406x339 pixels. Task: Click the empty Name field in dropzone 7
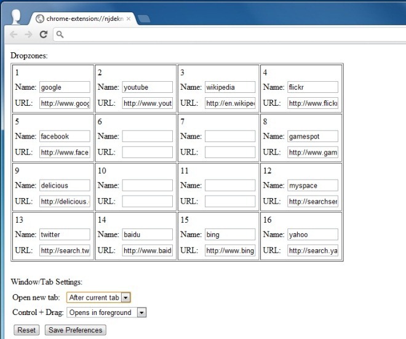(x=230, y=136)
